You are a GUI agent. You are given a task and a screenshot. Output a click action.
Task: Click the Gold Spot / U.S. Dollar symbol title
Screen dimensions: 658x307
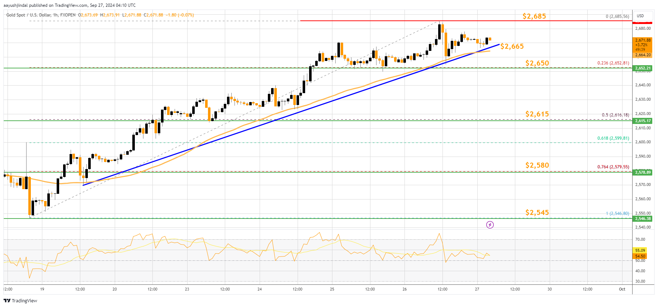32,15
